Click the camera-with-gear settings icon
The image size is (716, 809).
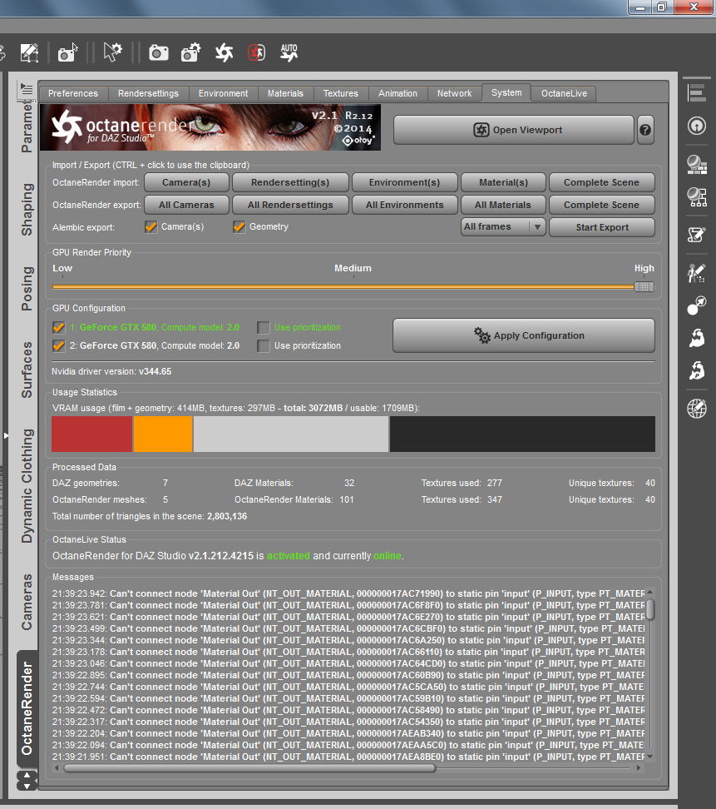(190, 52)
